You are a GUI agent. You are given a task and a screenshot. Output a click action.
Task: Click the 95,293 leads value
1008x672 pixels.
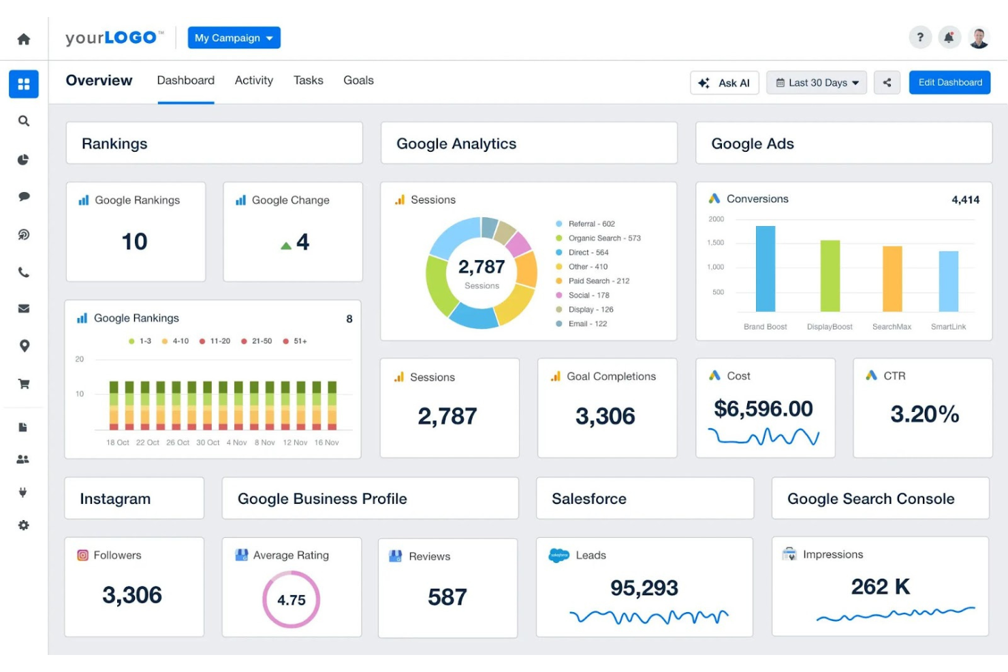click(x=644, y=588)
